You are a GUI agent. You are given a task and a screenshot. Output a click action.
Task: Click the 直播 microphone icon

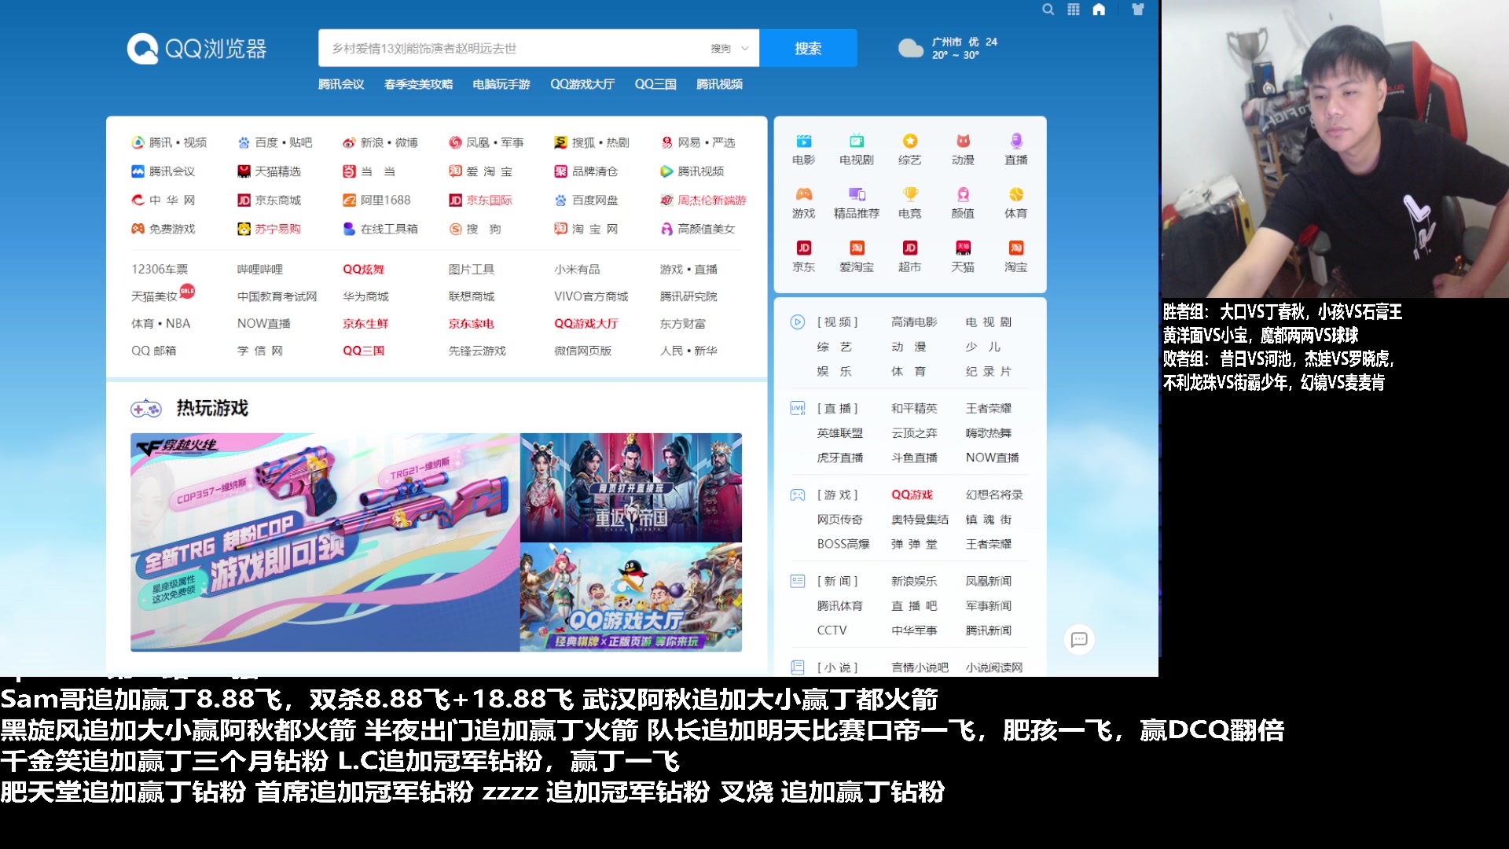[1017, 146]
